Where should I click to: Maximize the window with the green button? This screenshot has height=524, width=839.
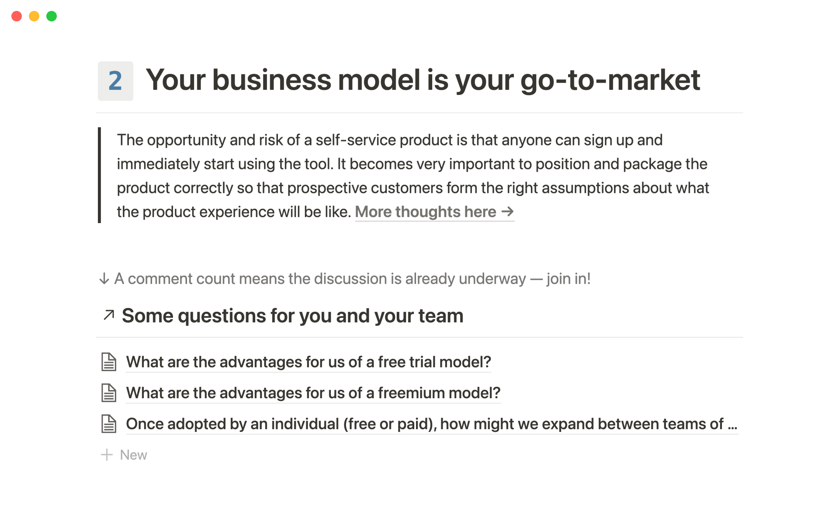[x=52, y=16]
